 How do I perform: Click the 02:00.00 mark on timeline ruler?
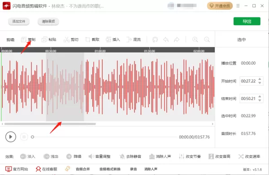click(199, 51)
